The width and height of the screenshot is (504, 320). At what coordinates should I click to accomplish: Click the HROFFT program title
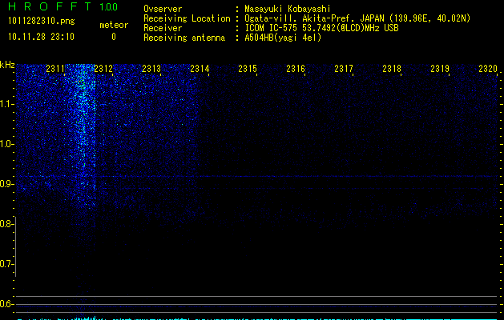[x=50, y=6]
